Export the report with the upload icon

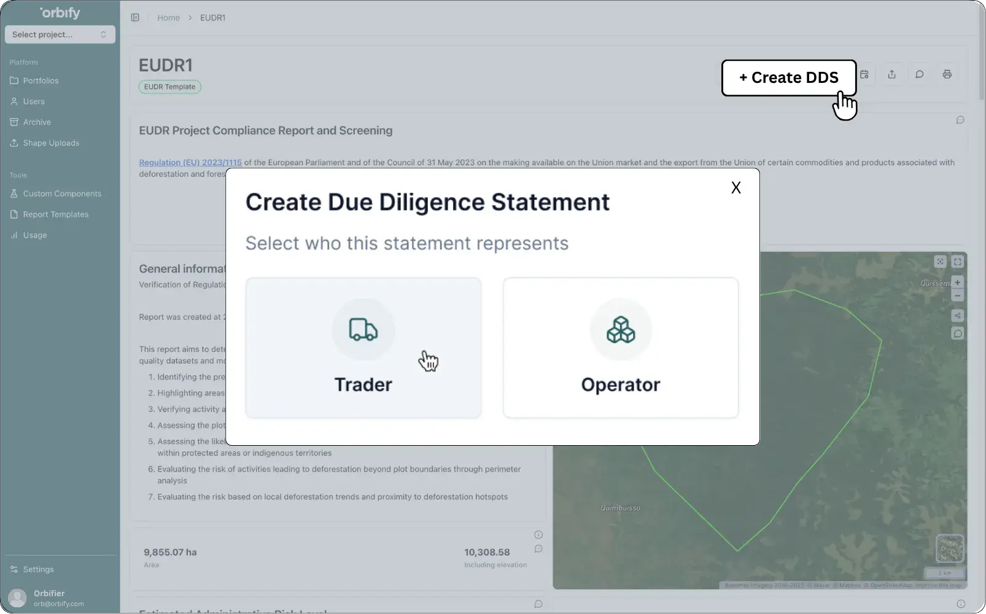892,74
